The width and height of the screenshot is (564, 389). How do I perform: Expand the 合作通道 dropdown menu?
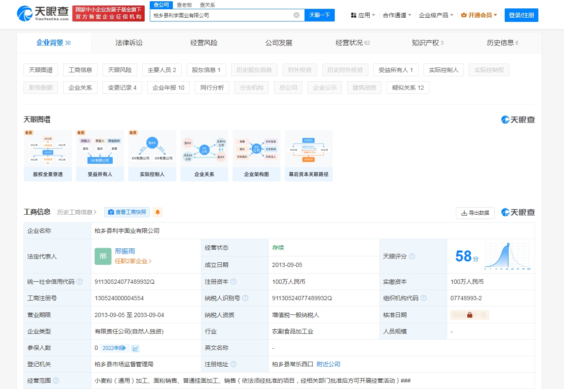397,15
